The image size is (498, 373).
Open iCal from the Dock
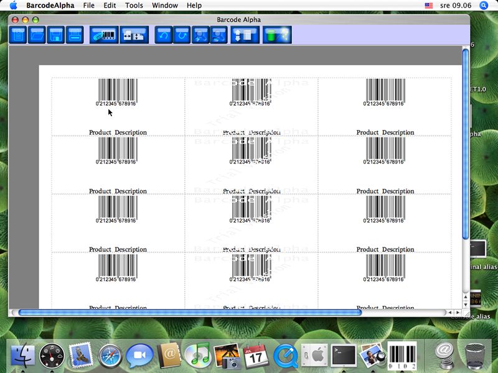(256, 356)
